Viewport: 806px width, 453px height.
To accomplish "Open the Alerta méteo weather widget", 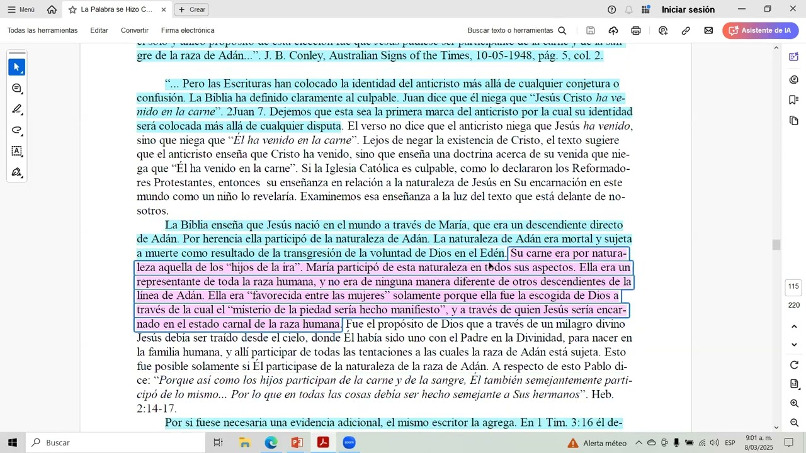I will [597, 443].
